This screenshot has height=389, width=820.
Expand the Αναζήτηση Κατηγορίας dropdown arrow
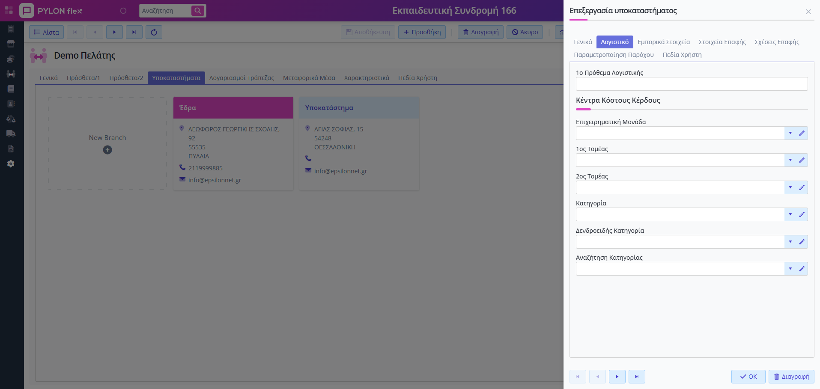tap(790, 269)
